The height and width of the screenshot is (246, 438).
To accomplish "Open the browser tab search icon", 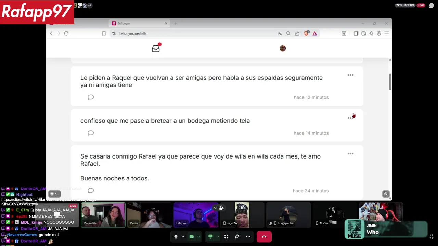I will click(x=344, y=33).
